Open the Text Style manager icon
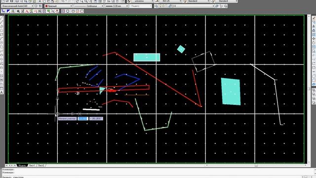The height and width of the screenshot is (178, 316). (x=129, y=1)
